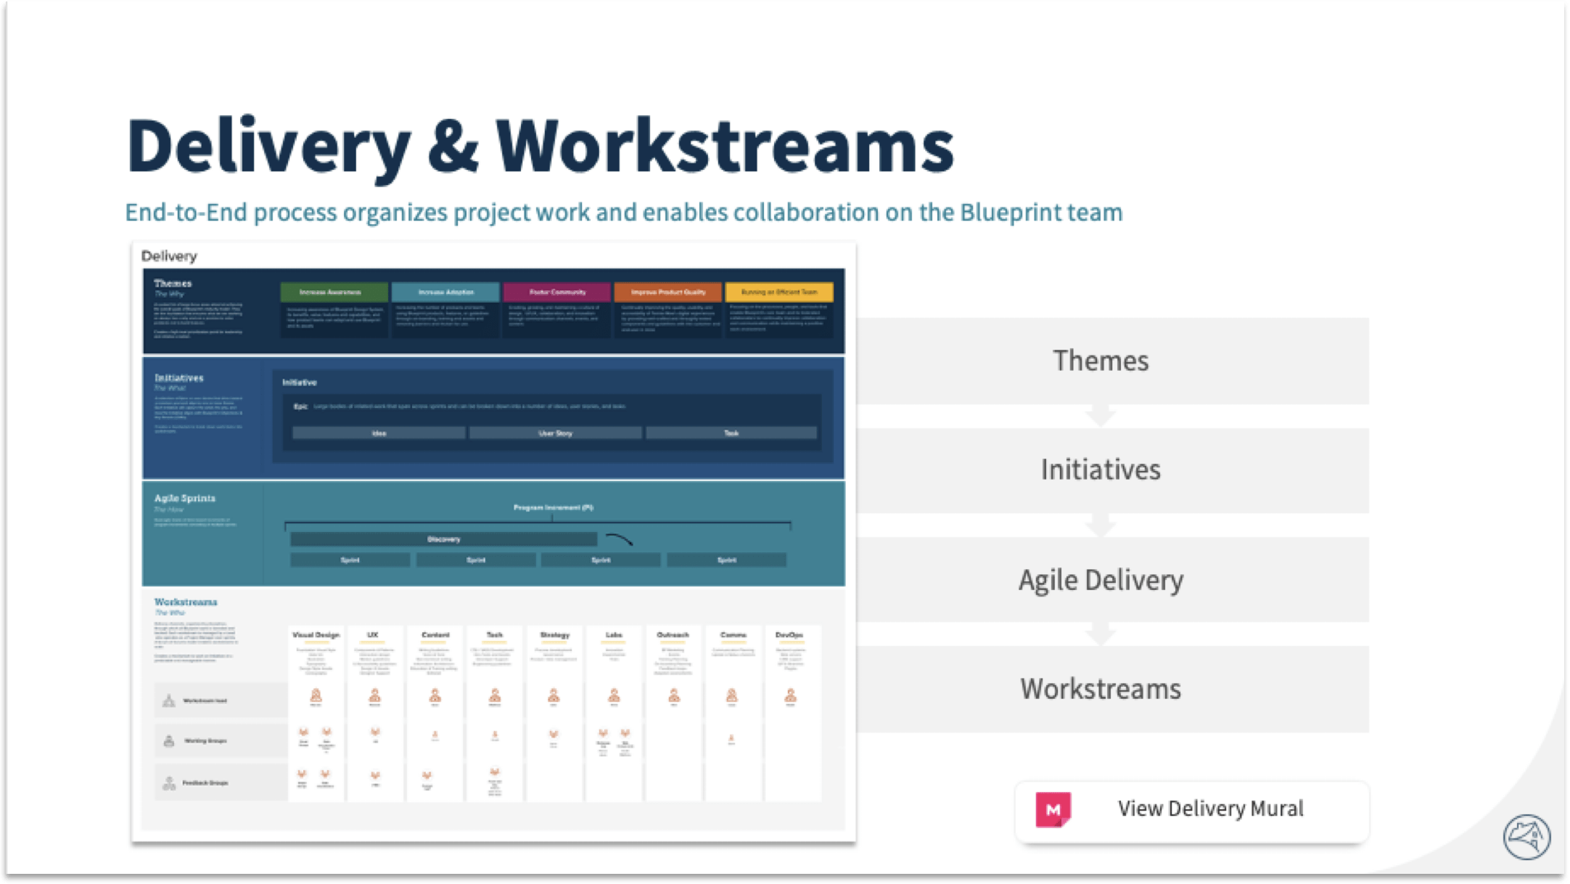
Task: Click the yellow Running an Efficient Team swatch
Action: click(x=779, y=292)
